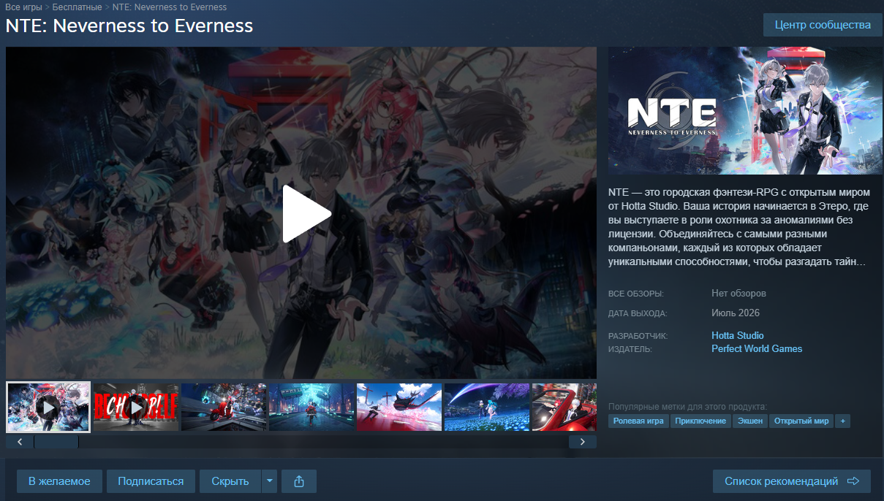Select first trailer thumbnail with characters
884x501 pixels.
click(48, 407)
